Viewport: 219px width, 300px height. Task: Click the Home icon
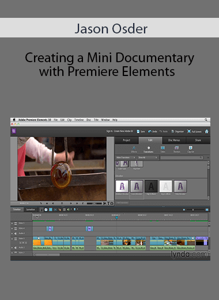(x=207, y=131)
